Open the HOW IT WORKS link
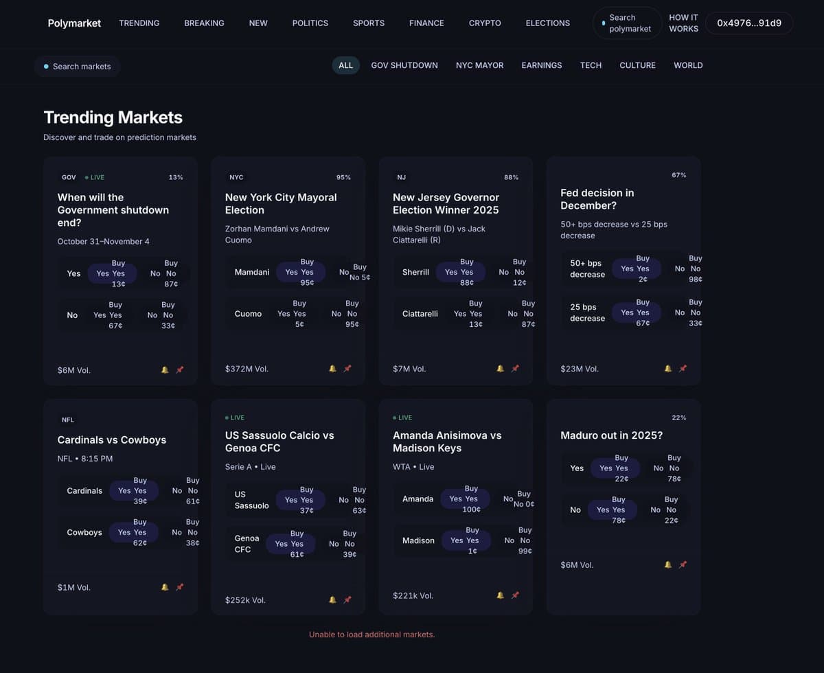This screenshot has height=673, width=824. point(683,23)
